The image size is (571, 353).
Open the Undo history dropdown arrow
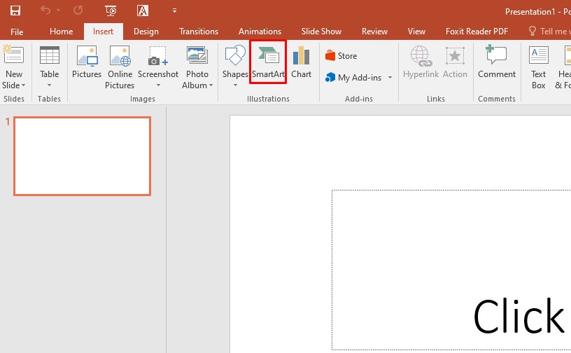[x=58, y=11]
